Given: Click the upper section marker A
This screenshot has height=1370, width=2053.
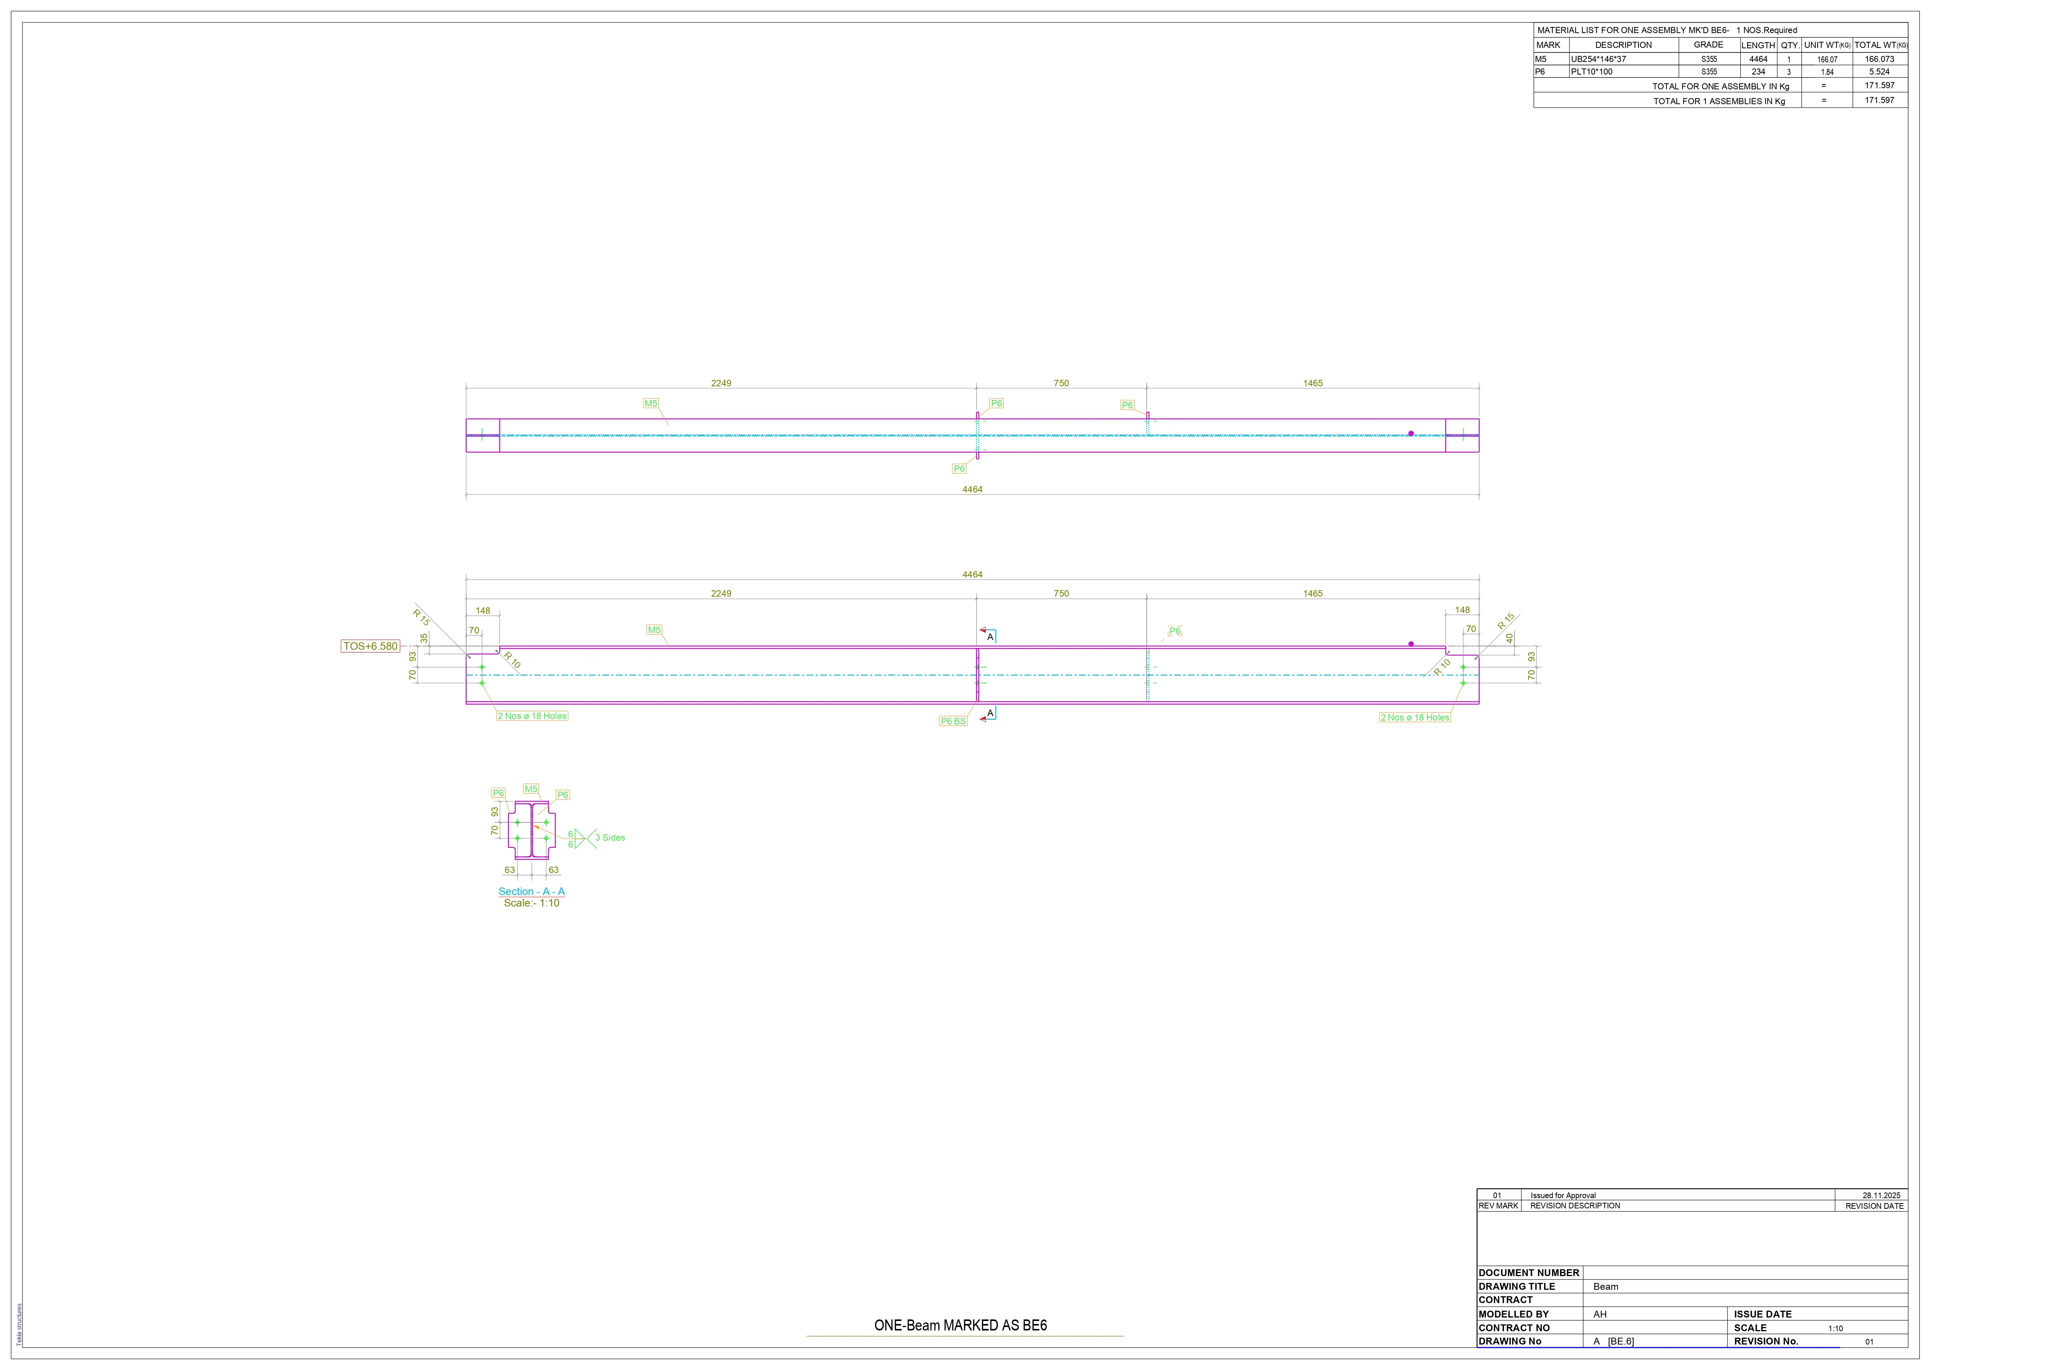Looking at the screenshot, I should (990, 637).
